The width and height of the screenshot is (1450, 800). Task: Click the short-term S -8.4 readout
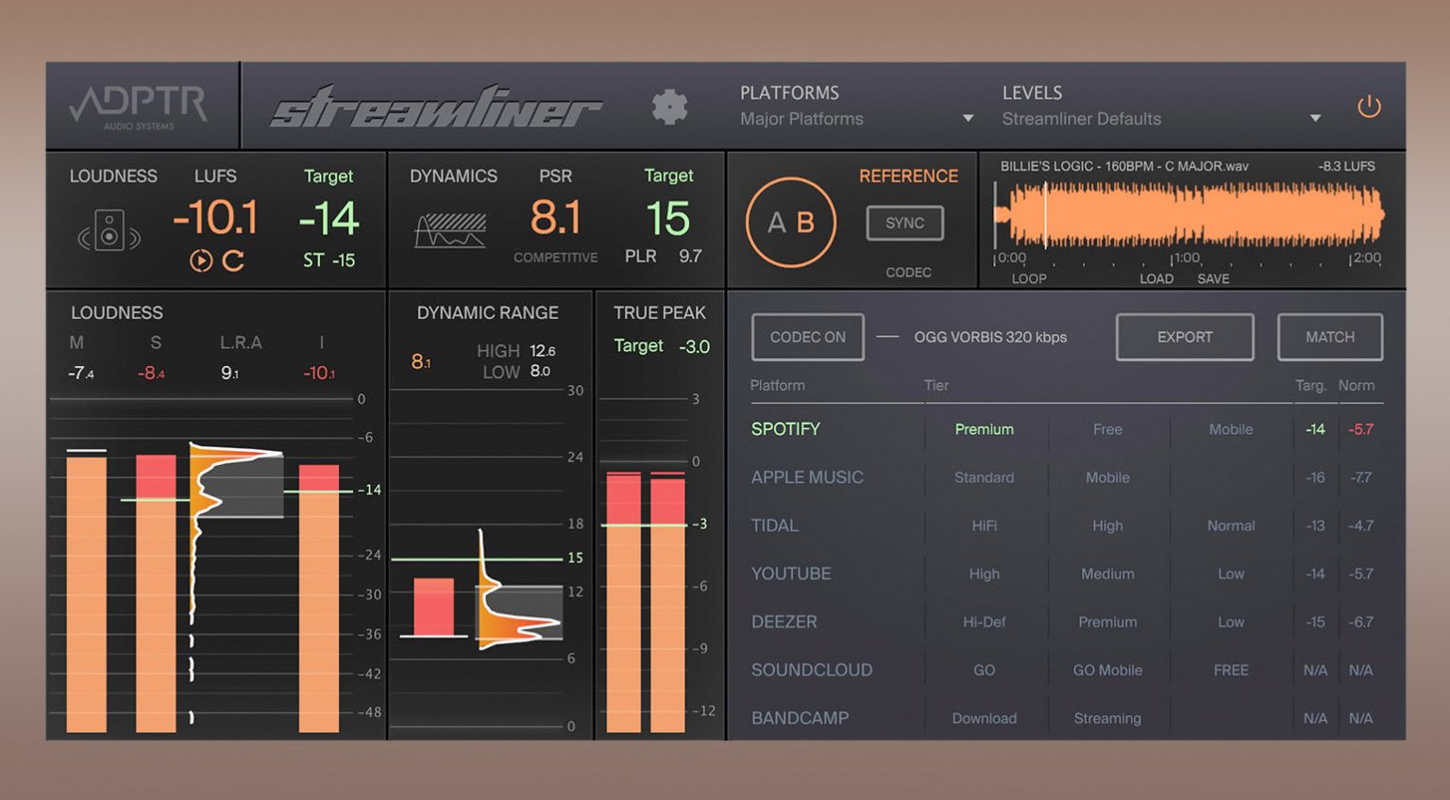[x=151, y=374]
